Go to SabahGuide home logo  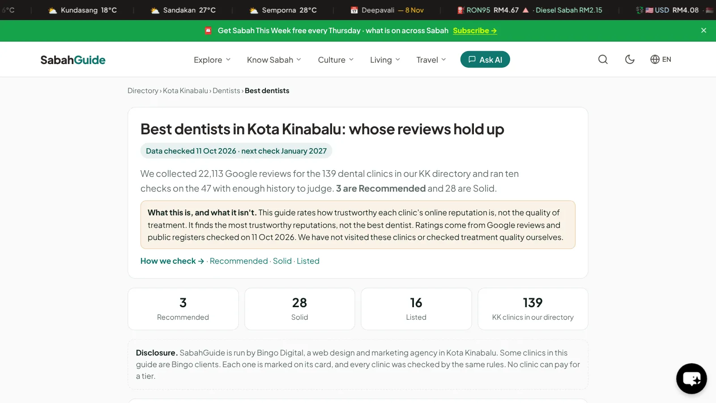click(x=73, y=60)
